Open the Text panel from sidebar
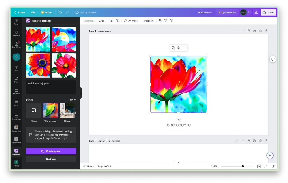 point(16,67)
